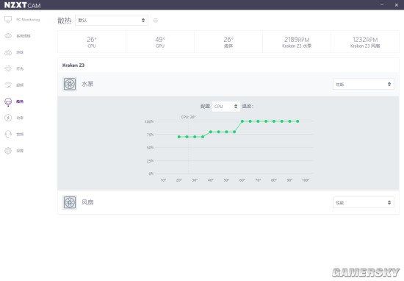Open the 散热 cooling profile dropdown
The height and width of the screenshot is (281, 404).
click(112, 20)
